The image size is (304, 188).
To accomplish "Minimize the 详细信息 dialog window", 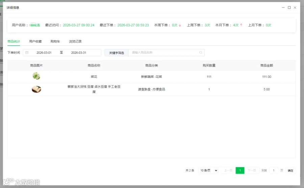I will point(283,7).
